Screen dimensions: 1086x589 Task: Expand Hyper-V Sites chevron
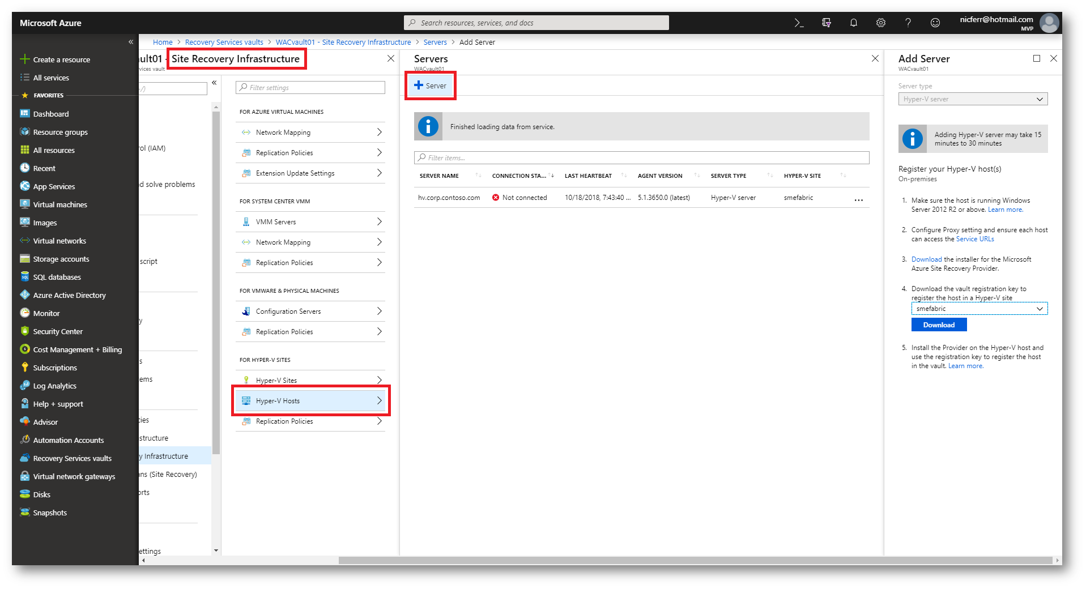coord(379,381)
